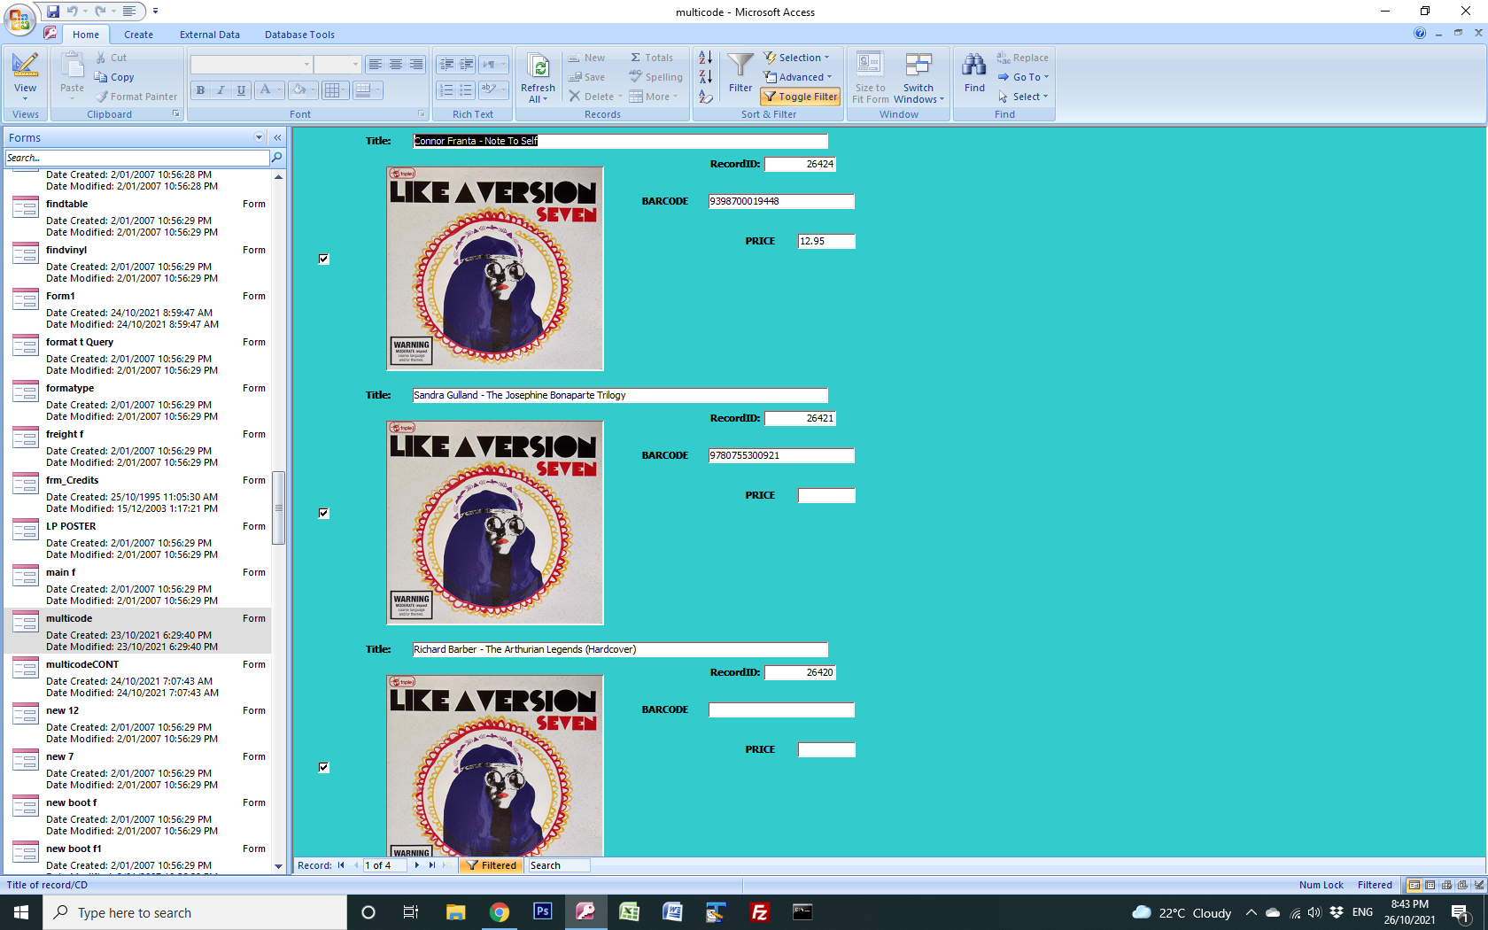Viewport: 1488px width, 930px height.
Task: Click the Numbered list icon
Action: (446, 90)
